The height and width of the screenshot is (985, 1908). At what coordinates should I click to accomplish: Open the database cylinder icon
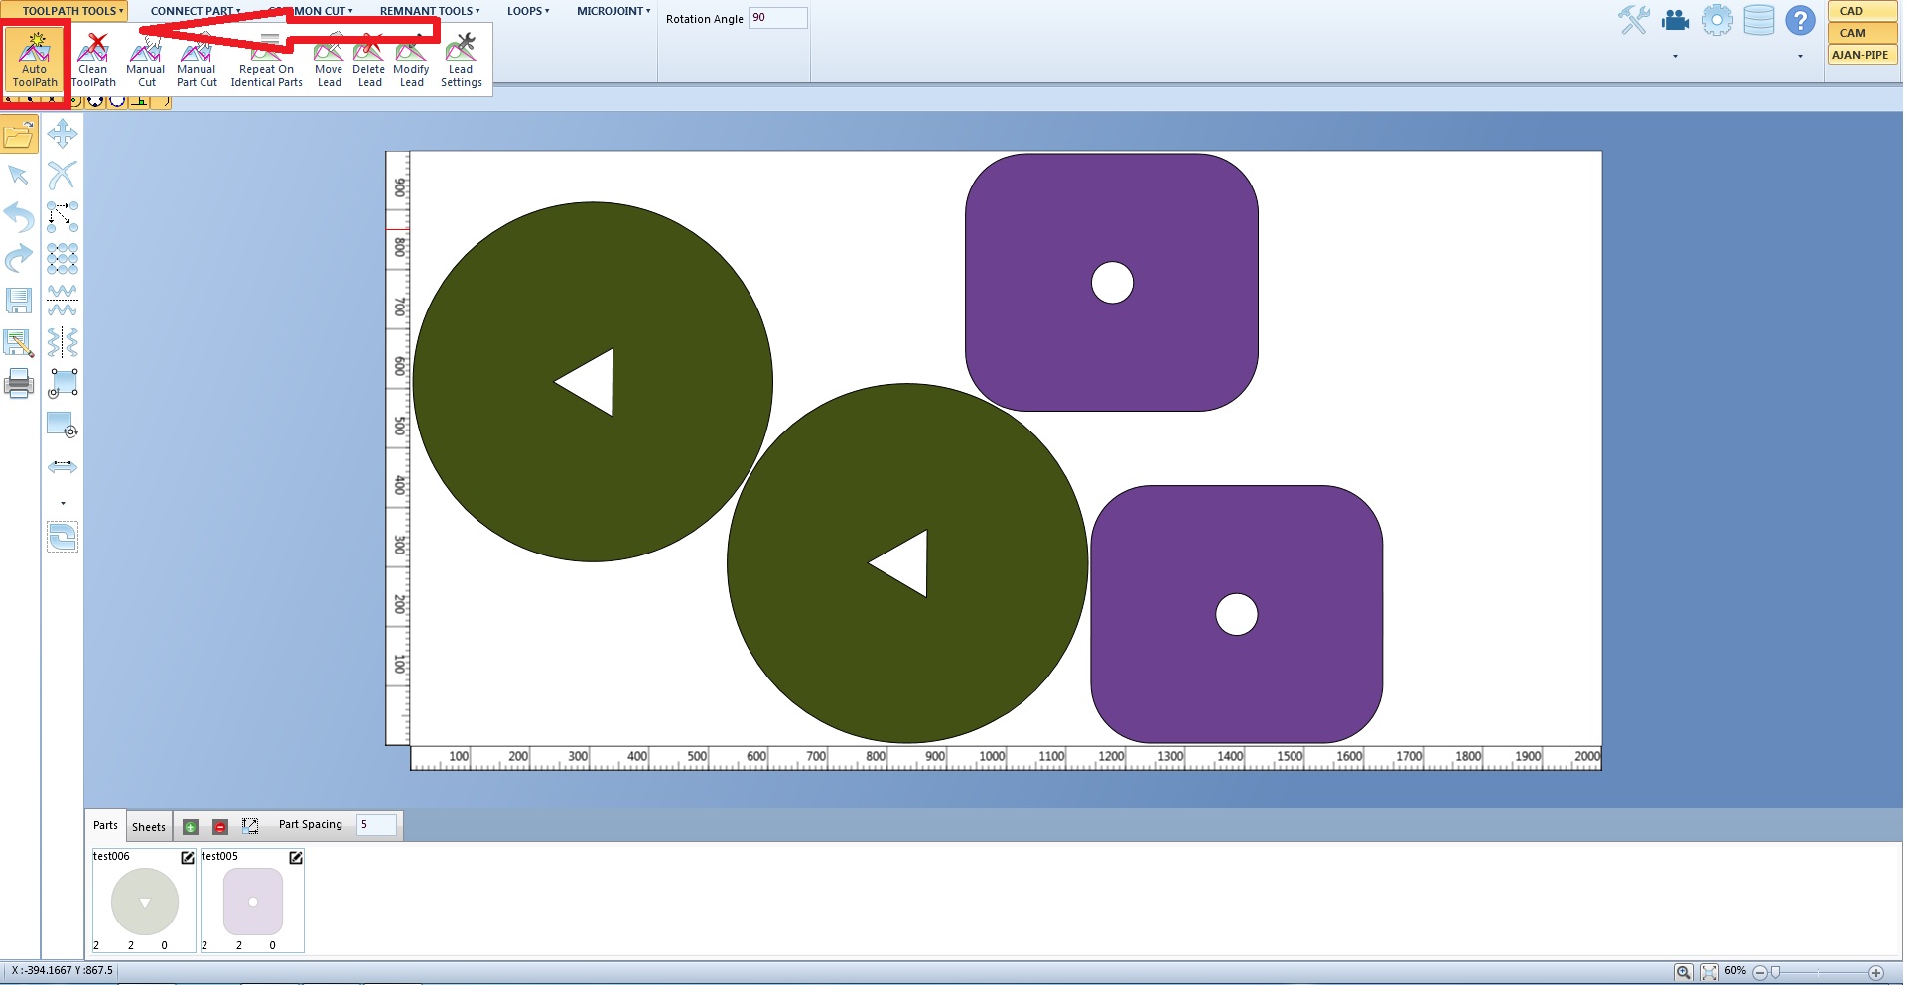(x=1758, y=20)
